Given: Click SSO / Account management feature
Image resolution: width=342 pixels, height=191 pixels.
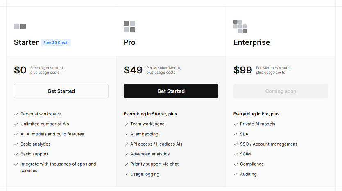Looking at the screenshot, I should [268, 144].
